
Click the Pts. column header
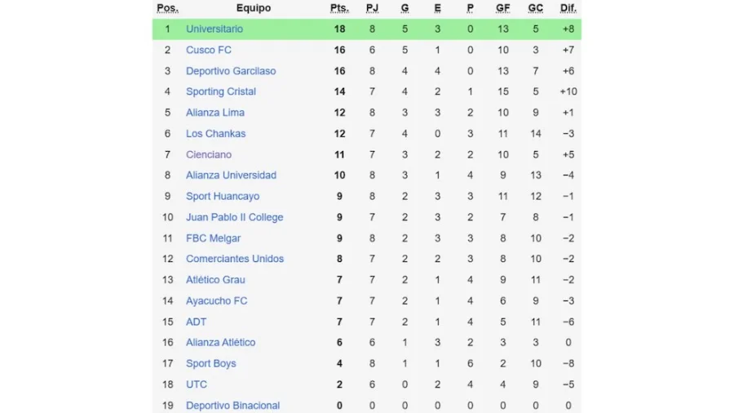339,8
